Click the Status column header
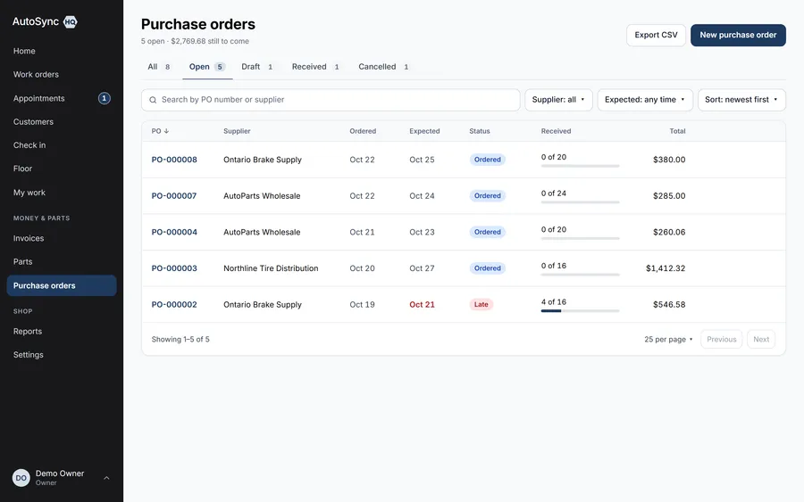Viewport: 804px width, 502px height. (480, 131)
